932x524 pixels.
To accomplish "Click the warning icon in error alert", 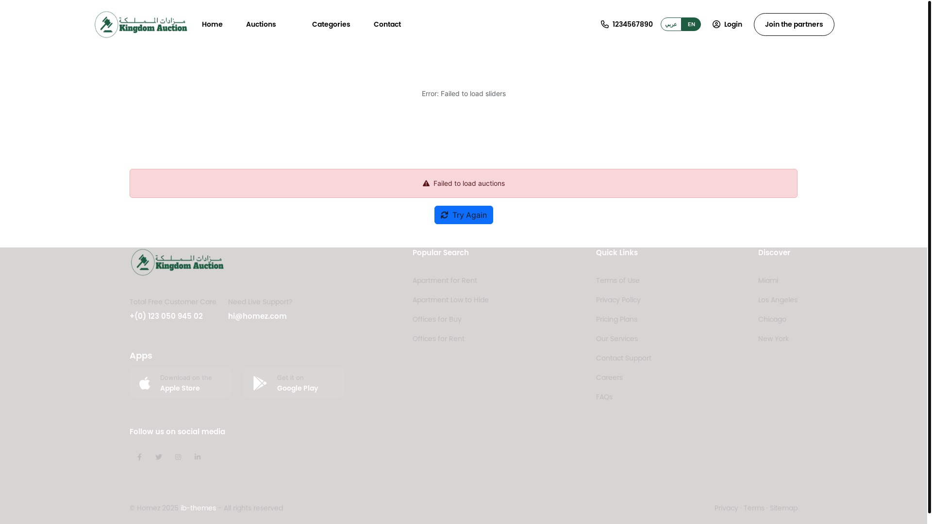I will (x=426, y=183).
